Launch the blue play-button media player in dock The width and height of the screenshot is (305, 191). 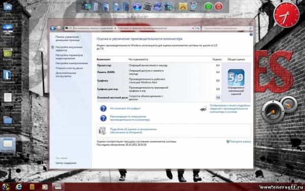coord(137,7)
